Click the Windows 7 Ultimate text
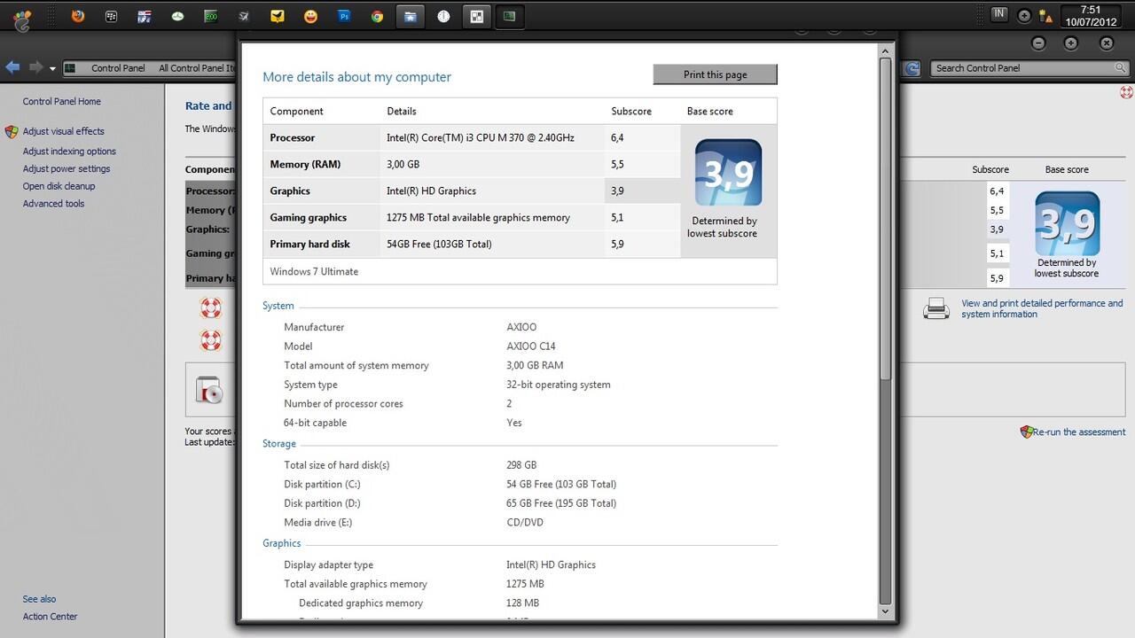This screenshot has height=638, width=1135. coord(314,271)
